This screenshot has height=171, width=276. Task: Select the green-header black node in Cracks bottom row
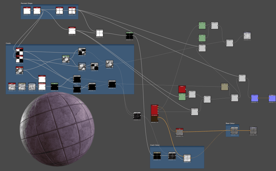(54, 86)
